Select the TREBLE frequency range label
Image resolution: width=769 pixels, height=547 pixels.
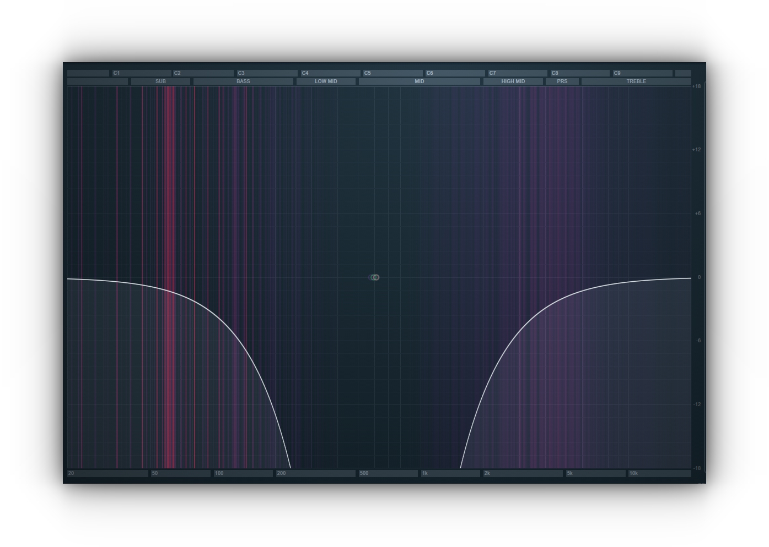pos(636,81)
